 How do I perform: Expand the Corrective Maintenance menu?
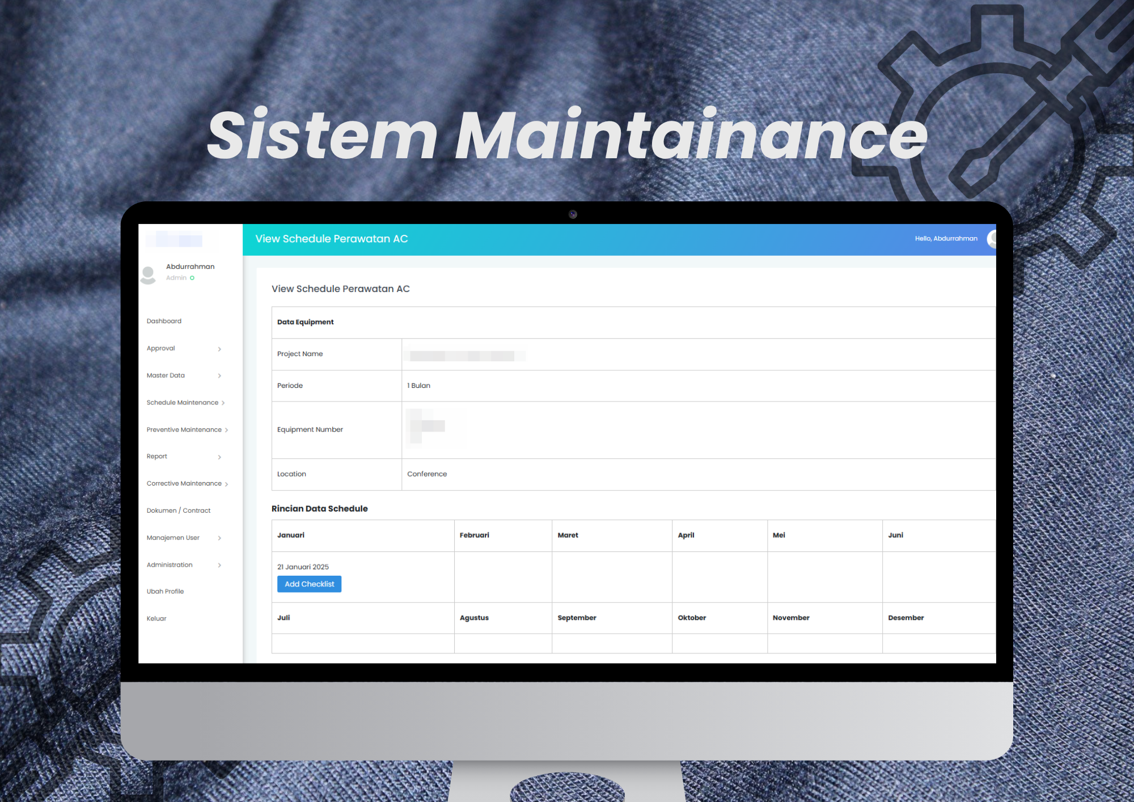point(184,483)
